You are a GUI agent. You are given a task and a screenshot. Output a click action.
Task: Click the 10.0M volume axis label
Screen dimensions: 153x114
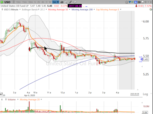[x=146, y=106]
